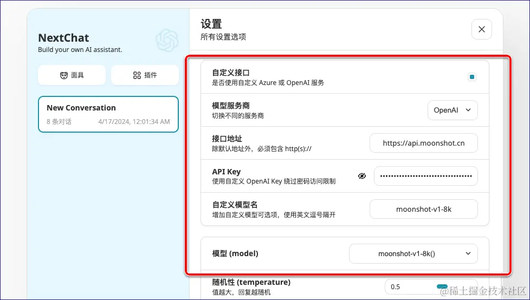Click the OpenAI logo icon in sidebar
The image size is (530, 300).
pyautogui.click(x=167, y=41)
